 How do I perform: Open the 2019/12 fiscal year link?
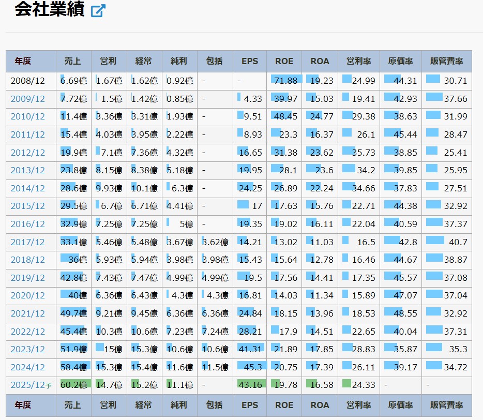pyautogui.click(x=28, y=278)
